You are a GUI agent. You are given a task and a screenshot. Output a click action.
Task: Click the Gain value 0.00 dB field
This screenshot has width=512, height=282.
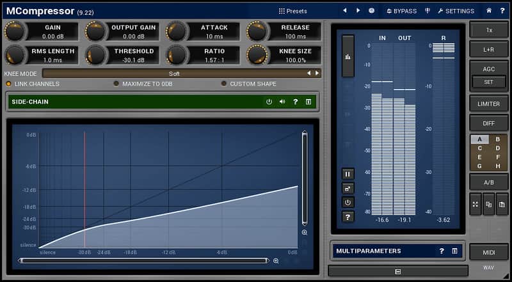coord(53,36)
